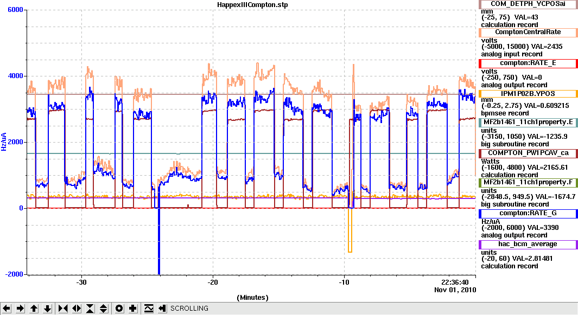Screen dimensions: 578x315
Task: Click the pan right arrow button
Action: pos(20,308)
